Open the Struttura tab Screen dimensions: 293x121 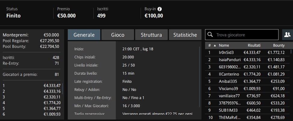pyautogui.click(x=151, y=35)
